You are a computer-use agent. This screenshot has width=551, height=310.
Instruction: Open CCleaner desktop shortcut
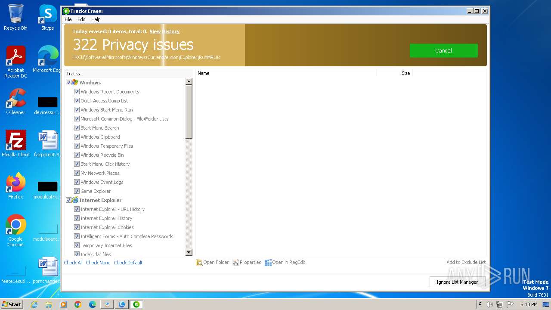coord(15,101)
